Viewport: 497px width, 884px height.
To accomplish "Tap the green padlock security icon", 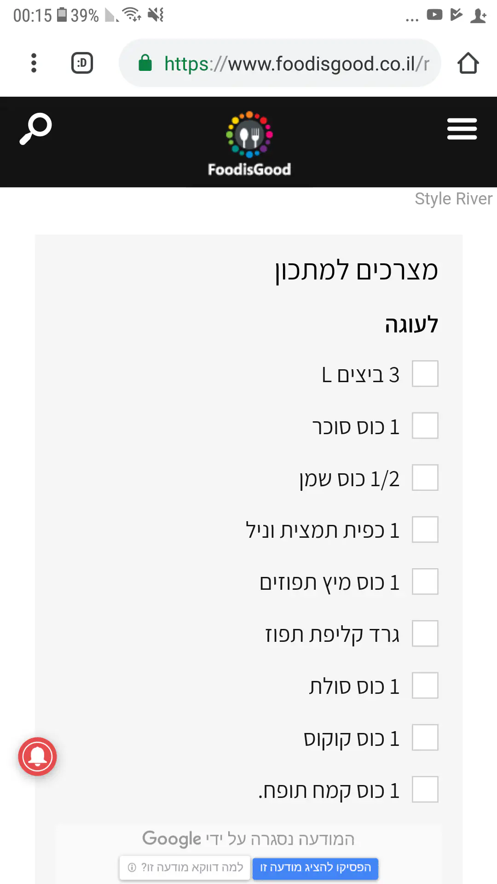I will pos(145,63).
